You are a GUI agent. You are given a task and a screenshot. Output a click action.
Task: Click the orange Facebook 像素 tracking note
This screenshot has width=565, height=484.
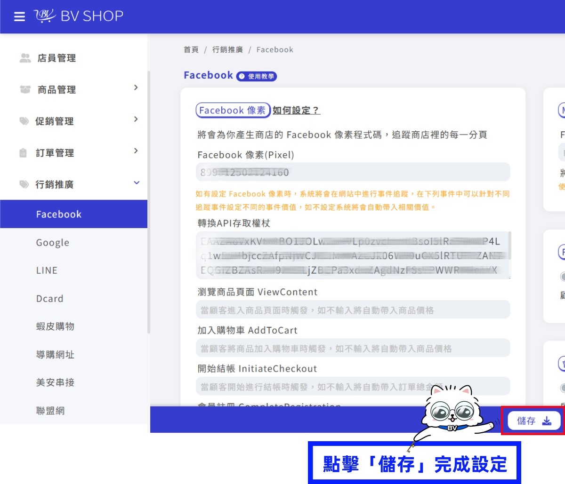coord(353,200)
